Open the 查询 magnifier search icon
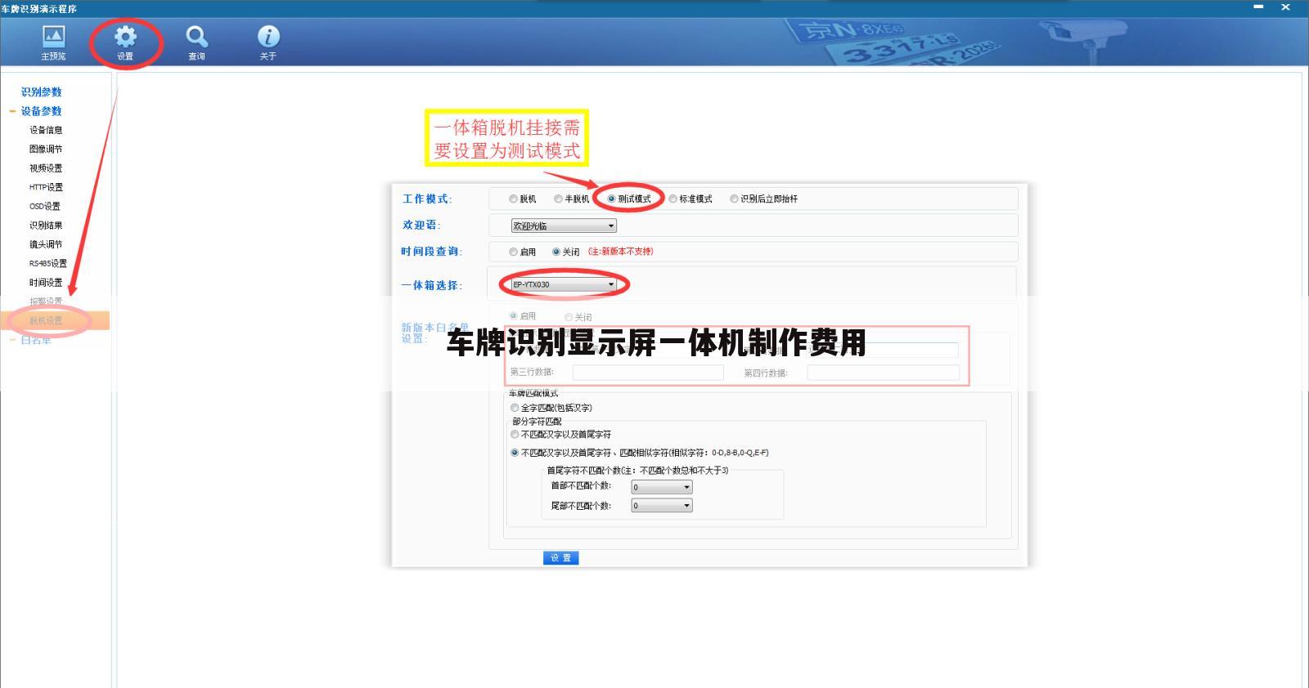The height and width of the screenshot is (688, 1309). pos(196,42)
